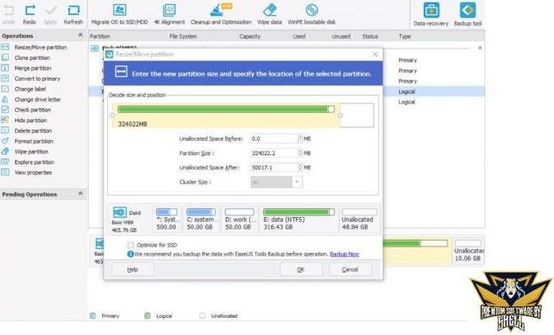
Task: Click the Partition Size input field
Action: pos(273,153)
